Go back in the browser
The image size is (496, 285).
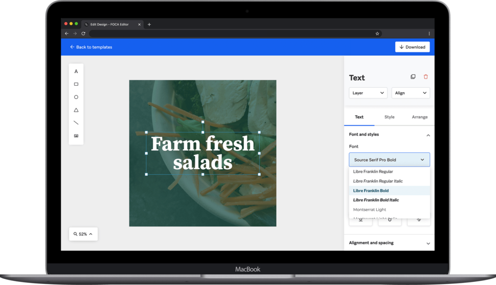click(x=66, y=34)
